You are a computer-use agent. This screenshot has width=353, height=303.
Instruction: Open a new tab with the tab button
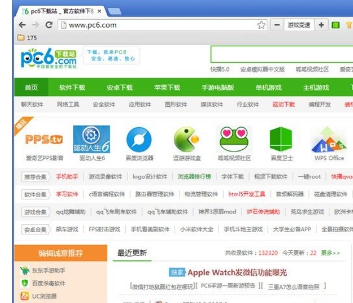(x=114, y=11)
